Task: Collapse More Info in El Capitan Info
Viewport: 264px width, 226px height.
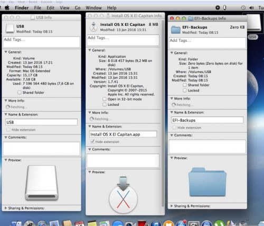Action: 90,112
